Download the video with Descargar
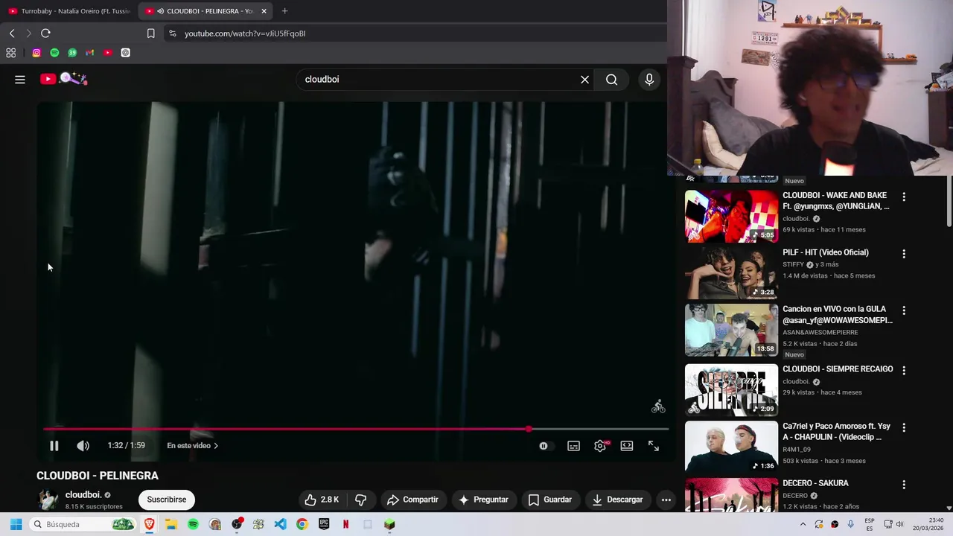The height and width of the screenshot is (536, 953). (x=617, y=500)
